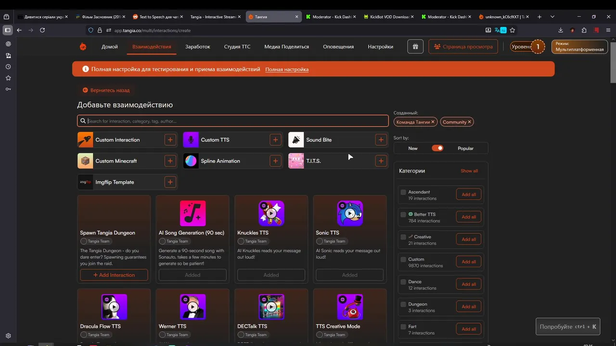Image resolution: width=616 pixels, height=346 pixels.
Task: Open sidebar history clock icon
Action: (8, 67)
